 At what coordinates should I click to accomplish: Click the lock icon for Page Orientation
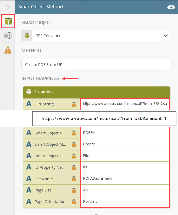74,202
